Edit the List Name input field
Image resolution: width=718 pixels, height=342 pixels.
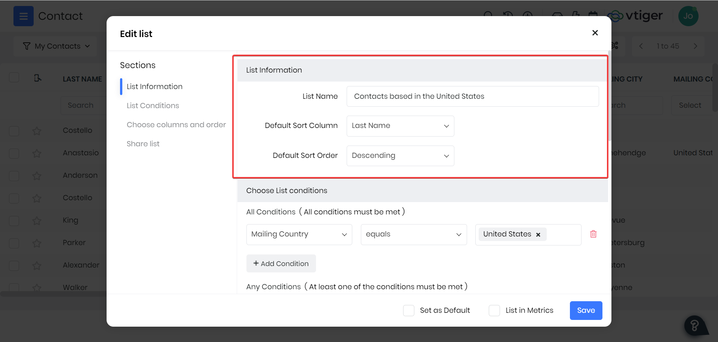click(x=472, y=96)
